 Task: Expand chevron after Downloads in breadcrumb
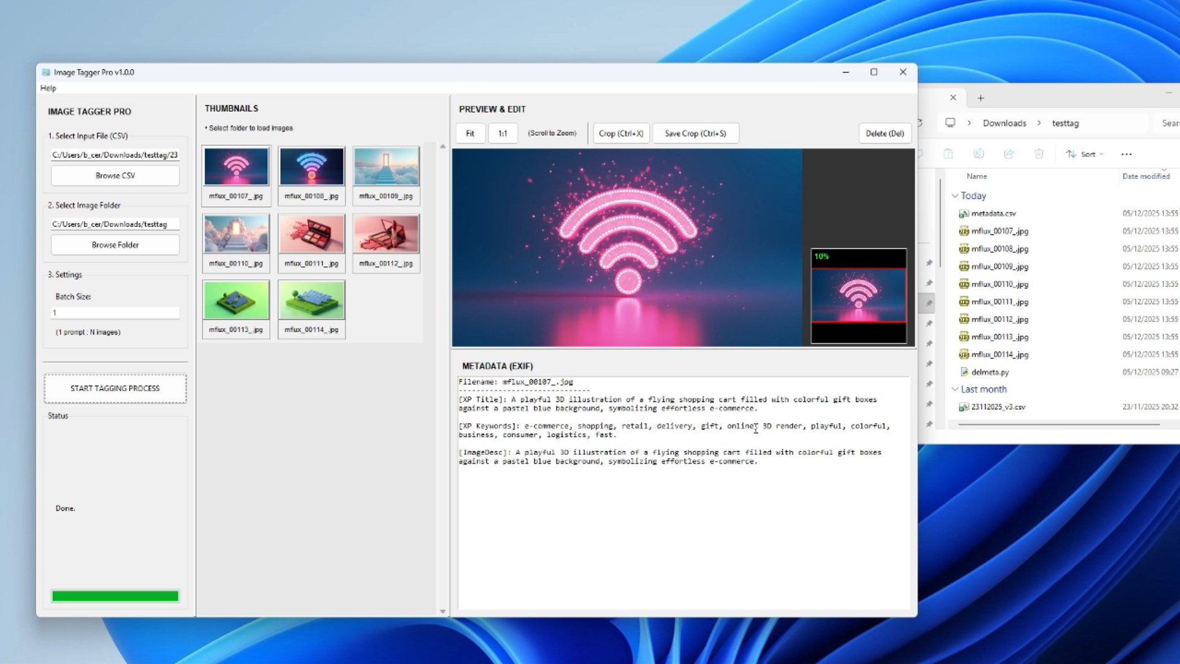coord(1039,123)
